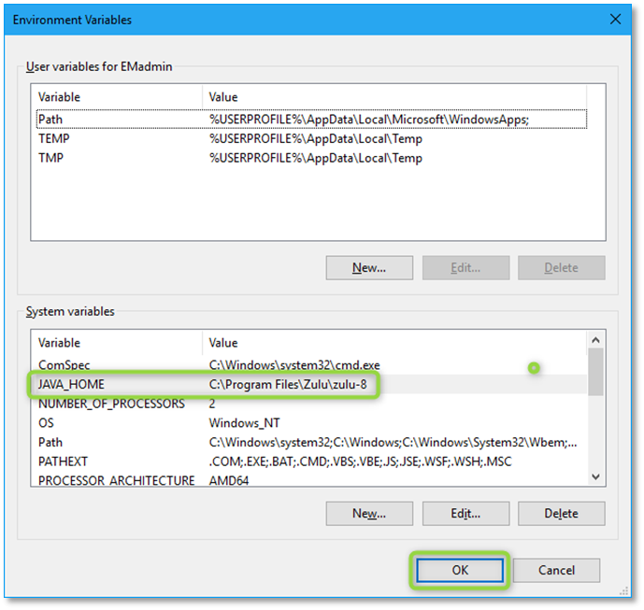Click system variables scroll up arrow
Image resolution: width=644 pixels, height=610 pixels.
coord(596,340)
